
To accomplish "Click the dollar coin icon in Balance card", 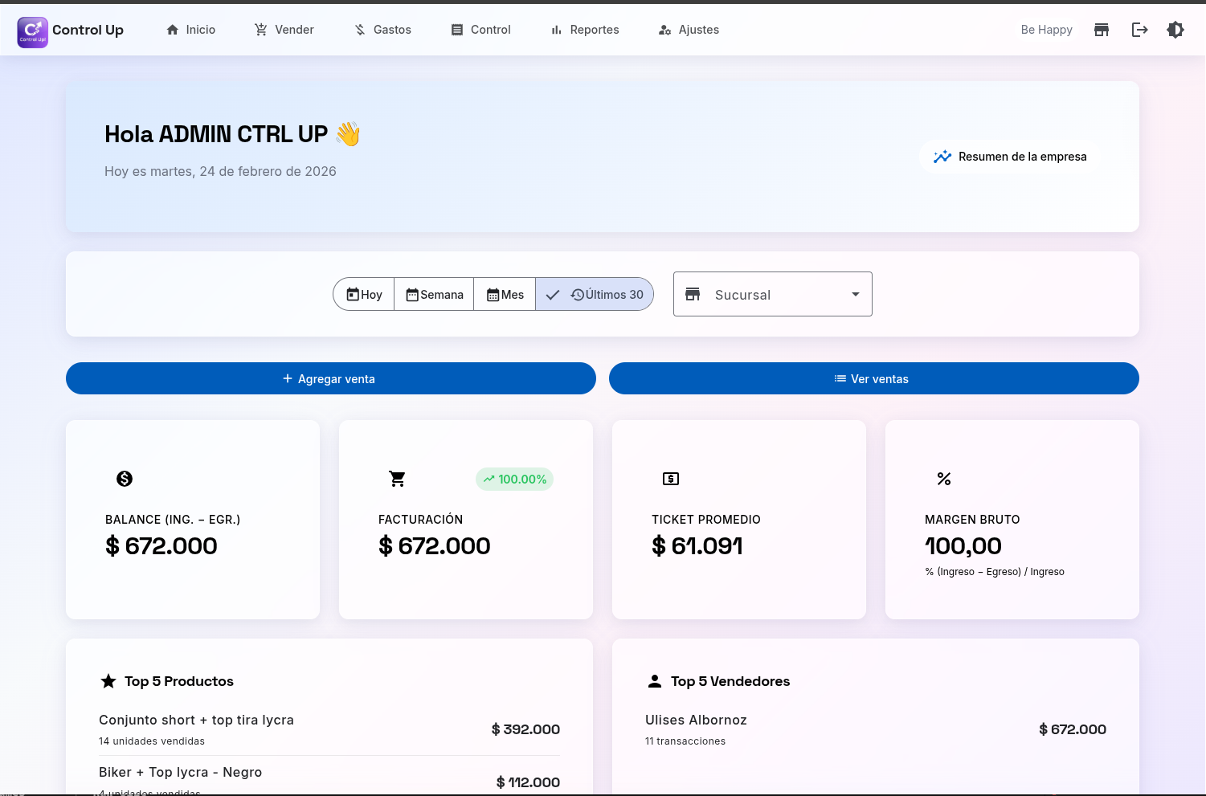I will point(125,479).
